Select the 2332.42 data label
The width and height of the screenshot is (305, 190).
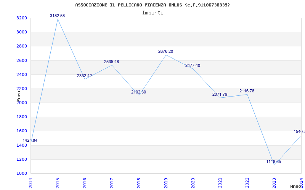pos(84,76)
